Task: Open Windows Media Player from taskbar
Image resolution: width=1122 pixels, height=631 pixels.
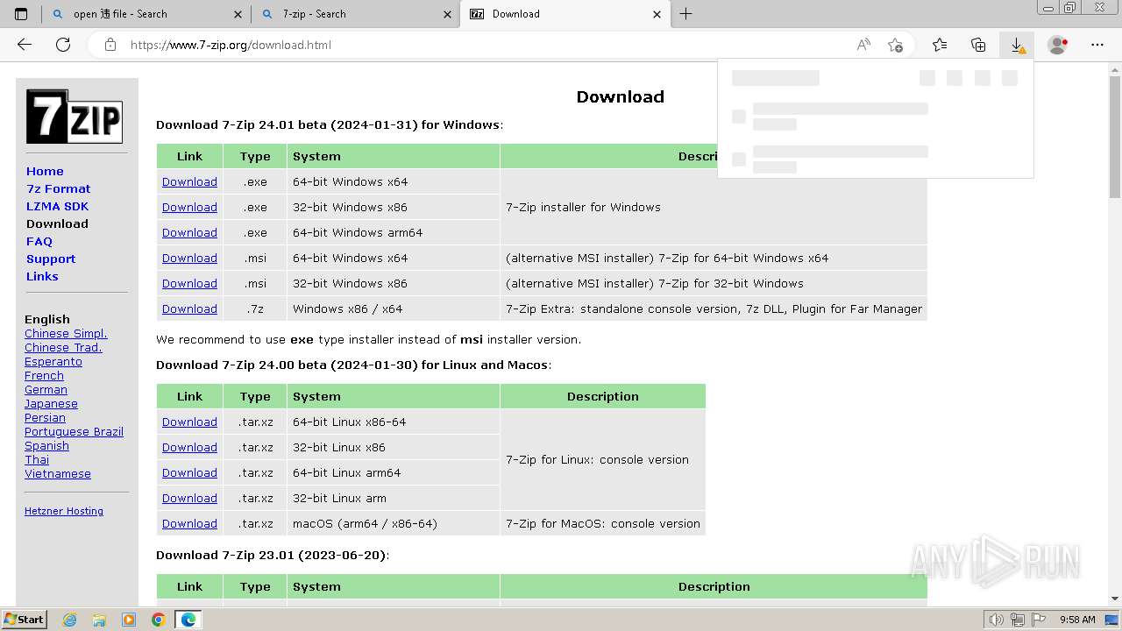Action: click(x=129, y=620)
